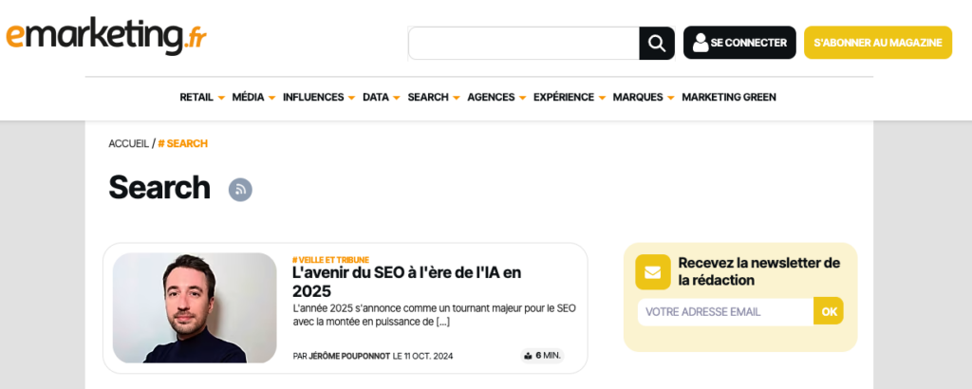Select the Search navigation menu item
The width and height of the screenshot is (972, 389).
[x=428, y=97]
